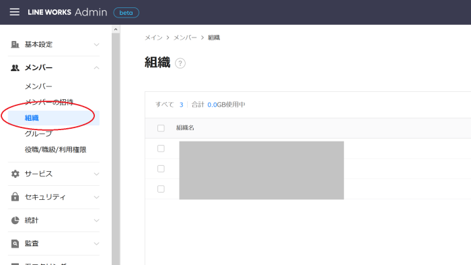Open the 基本設定 menu label

[x=38, y=44]
